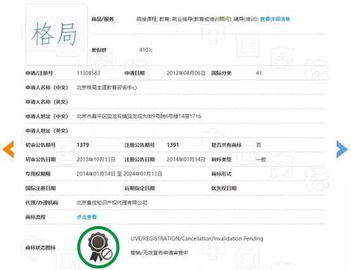351x270 pixels.
Task: Click the 商标形式 label
Action: point(221,174)
